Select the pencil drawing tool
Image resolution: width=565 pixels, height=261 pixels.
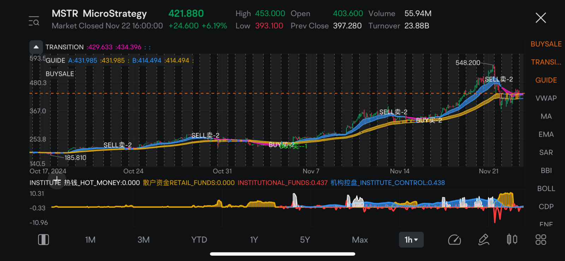tap(484, 240)
